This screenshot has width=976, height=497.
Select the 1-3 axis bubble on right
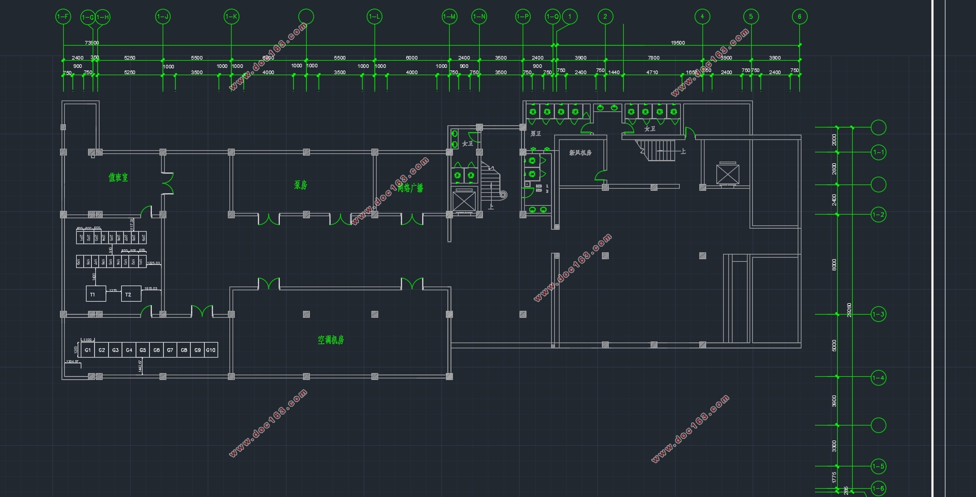[878, 314]
